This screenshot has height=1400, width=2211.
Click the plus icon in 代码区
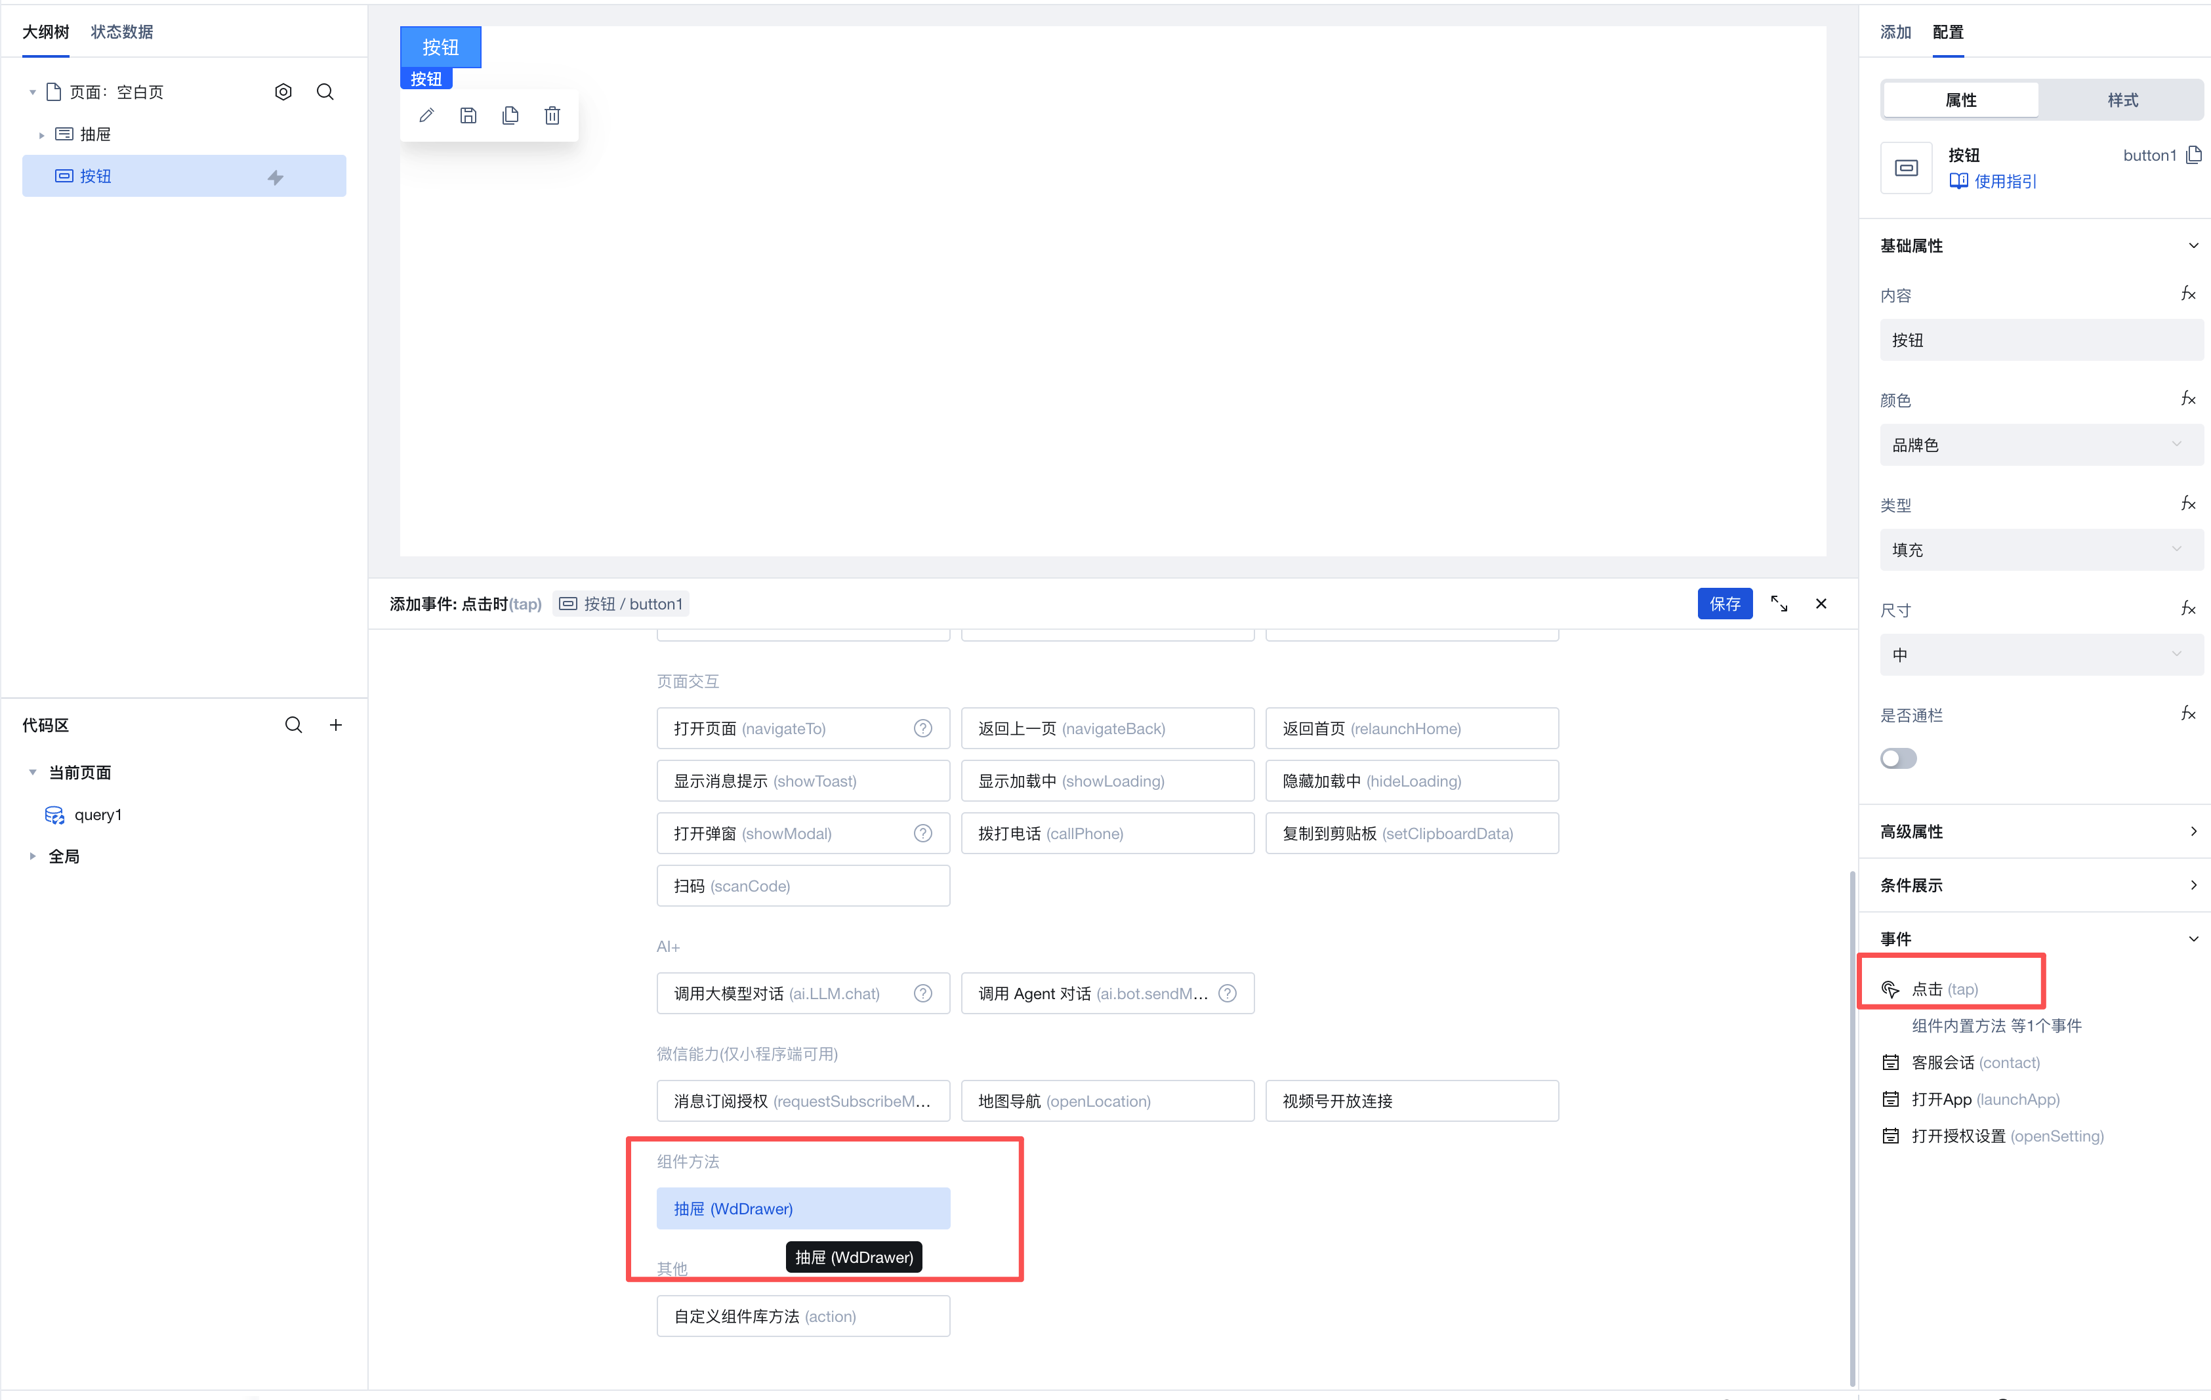pyautogui.click(x=336, y=725)
